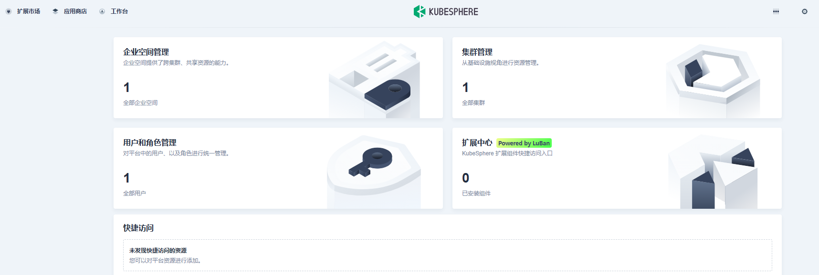Open the settings gear icon

[805, 11]
